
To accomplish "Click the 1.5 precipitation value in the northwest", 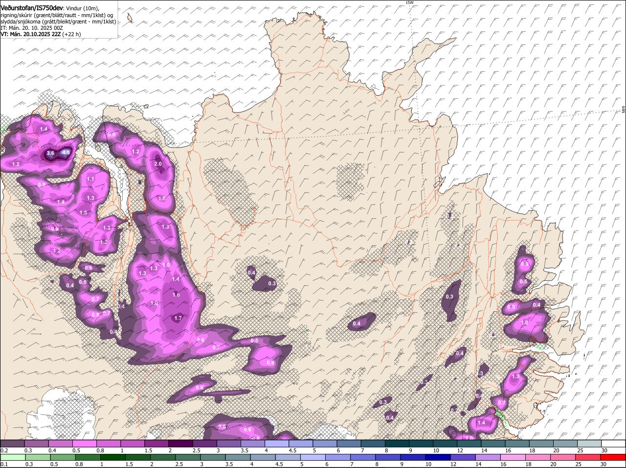I will click(x=83, y=213).
